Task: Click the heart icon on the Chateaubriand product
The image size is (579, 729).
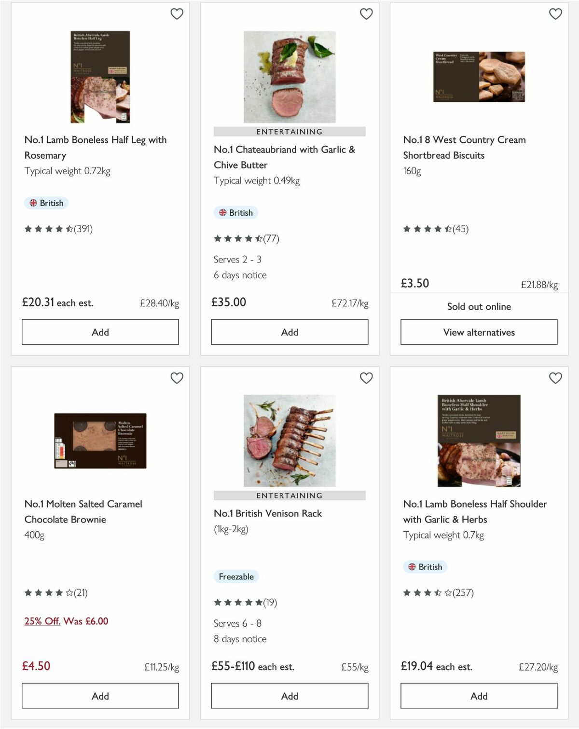Action: coord(366,14)
